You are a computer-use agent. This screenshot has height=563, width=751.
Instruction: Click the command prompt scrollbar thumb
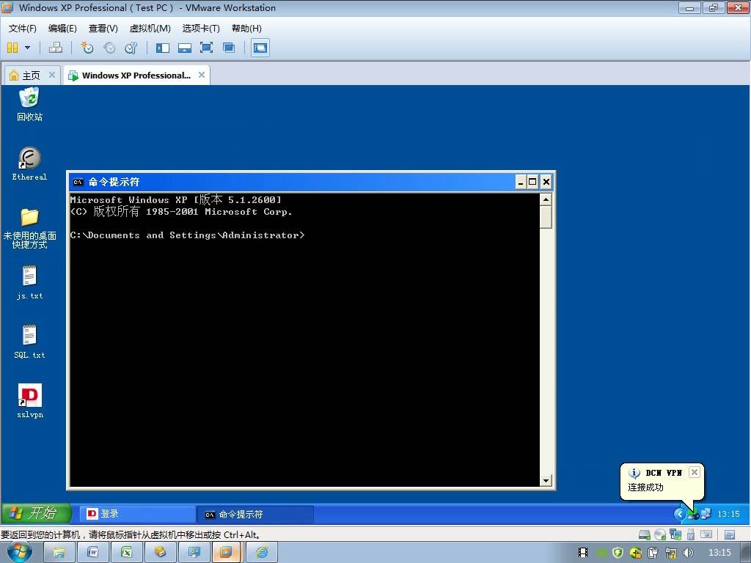(x=546, y=217)
